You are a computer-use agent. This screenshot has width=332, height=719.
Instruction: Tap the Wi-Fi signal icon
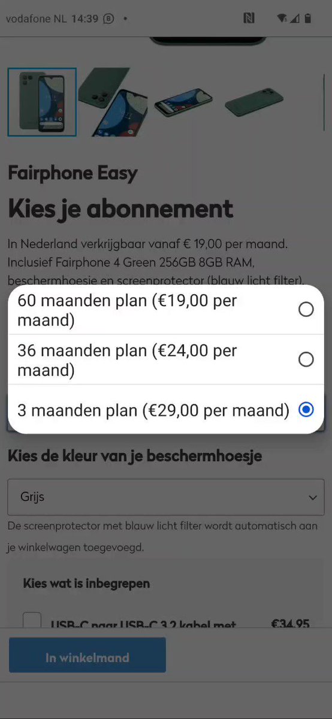point(282,18)
